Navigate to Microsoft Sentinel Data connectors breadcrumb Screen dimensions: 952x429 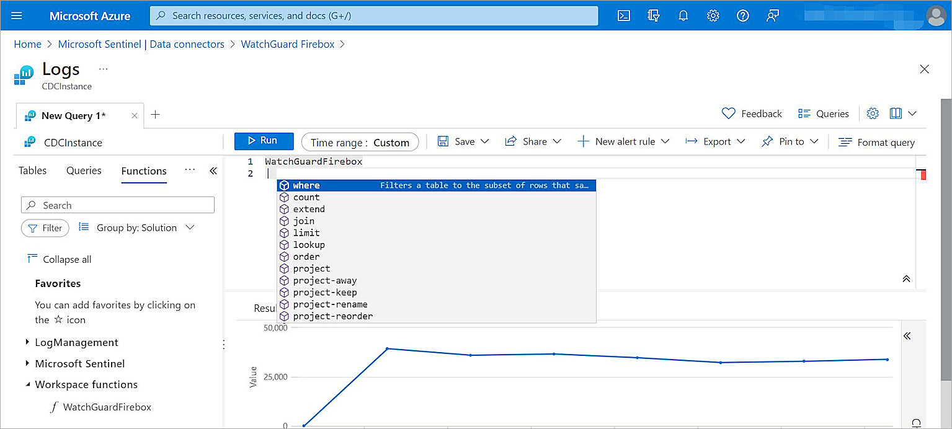pyautogui.click(x=141, y=44)
